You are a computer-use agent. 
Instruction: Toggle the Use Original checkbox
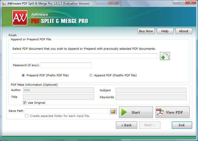tap(25, 102)
